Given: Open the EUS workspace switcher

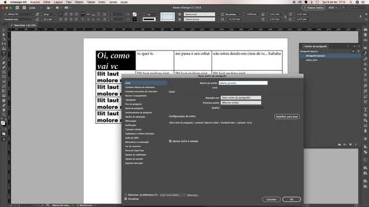Looking at the screenshot, I should click(x=333, y=7).
